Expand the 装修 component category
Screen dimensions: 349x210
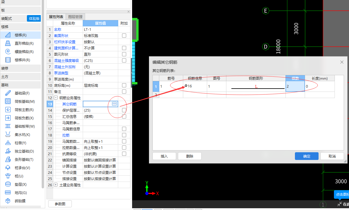[x=20, y=68]
